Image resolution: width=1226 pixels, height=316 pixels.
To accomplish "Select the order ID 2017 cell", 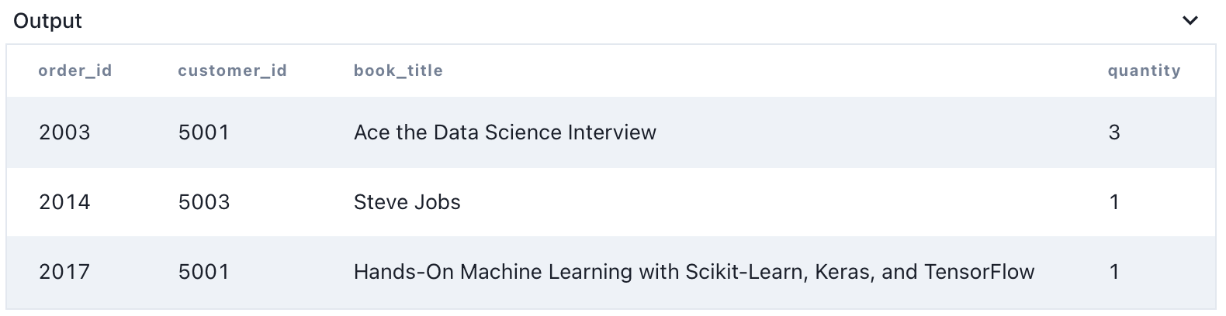I will click(x=64, y=272).
